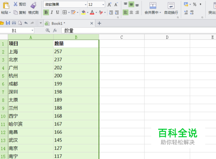The height and width of the screenshot is (159, 216).
Task: Click the currency number format icon
Action: click(x=186, y=4)
